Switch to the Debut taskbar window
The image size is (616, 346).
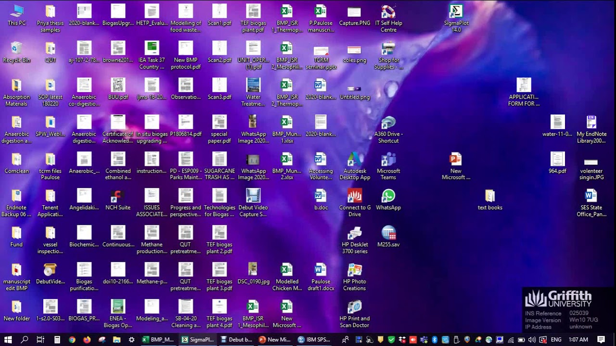tap(236, 339)
